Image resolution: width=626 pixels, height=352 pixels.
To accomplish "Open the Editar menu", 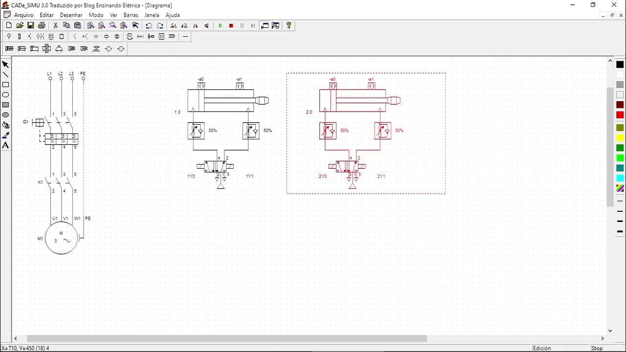I will [47, 15].
